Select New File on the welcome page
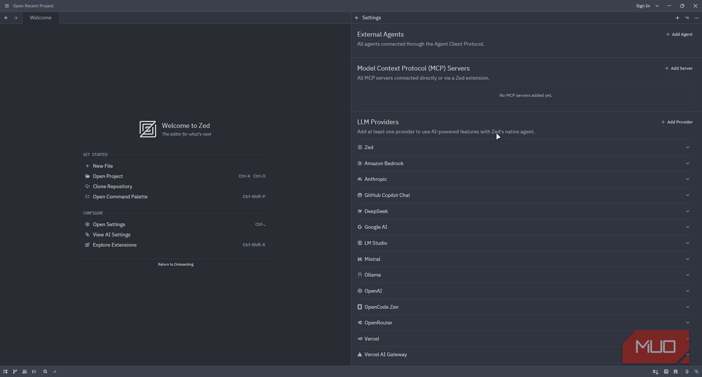 (x=175, y=166)
